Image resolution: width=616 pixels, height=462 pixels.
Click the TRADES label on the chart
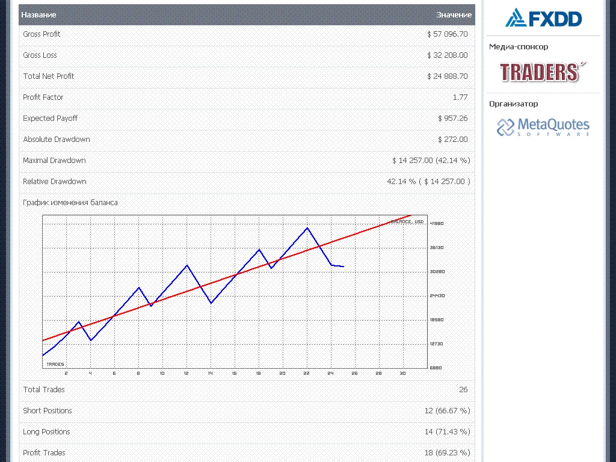[55, 363]
